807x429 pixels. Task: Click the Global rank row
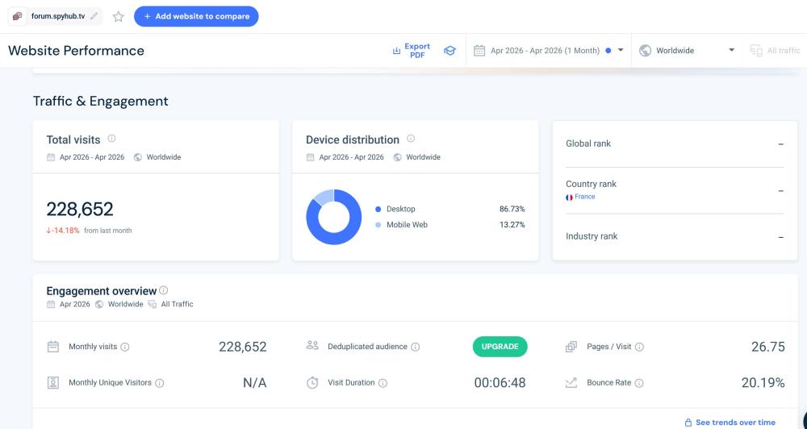point(674,144)
